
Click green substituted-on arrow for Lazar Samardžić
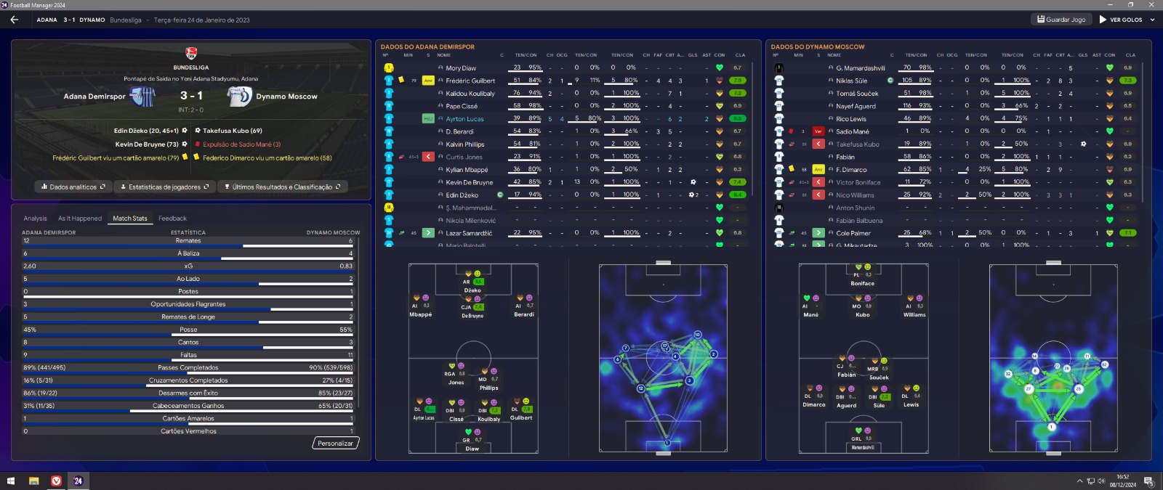[428, 233]
